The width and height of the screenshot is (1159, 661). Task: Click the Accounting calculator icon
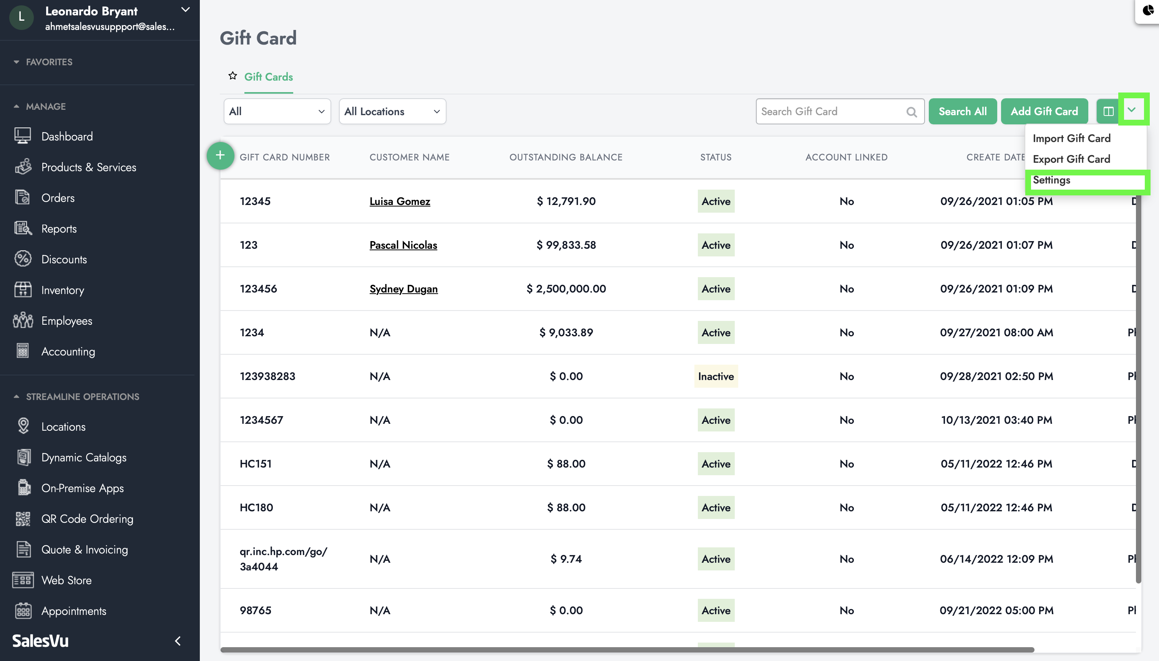pyautogui.click(x=23, y=351)
